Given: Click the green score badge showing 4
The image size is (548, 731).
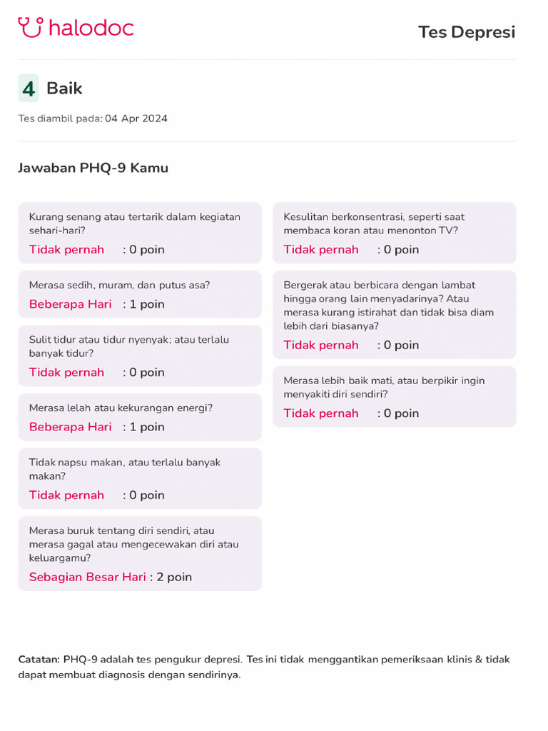Looking at the screenshot, I should pos(29,89).
